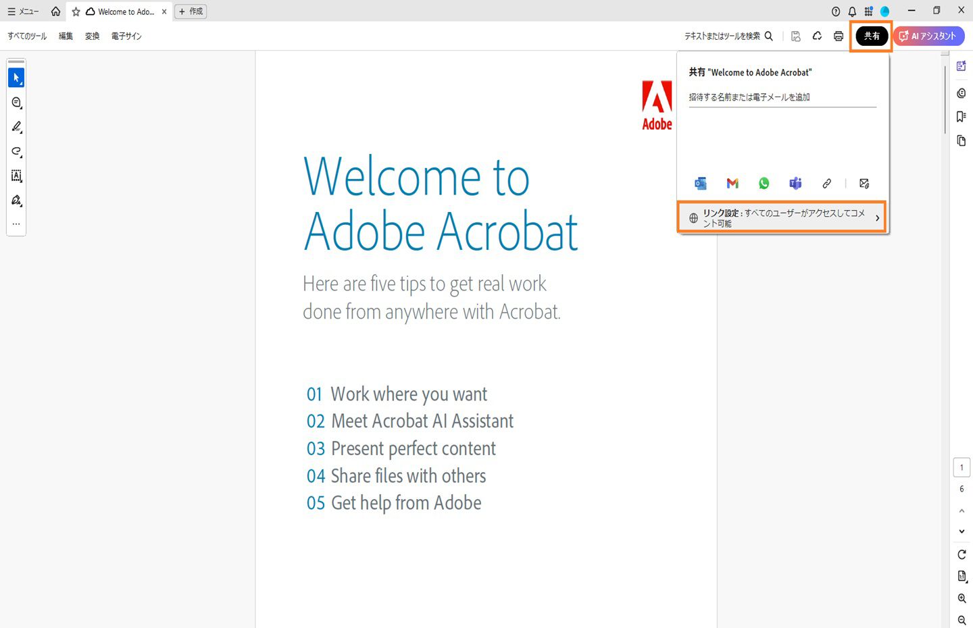Click the save file icon
This screenshot has width=973, height=628.
coord(796,36)
